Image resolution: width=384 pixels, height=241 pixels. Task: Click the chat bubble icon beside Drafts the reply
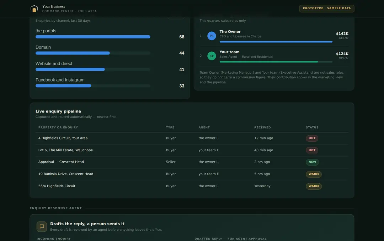(42, 226)
